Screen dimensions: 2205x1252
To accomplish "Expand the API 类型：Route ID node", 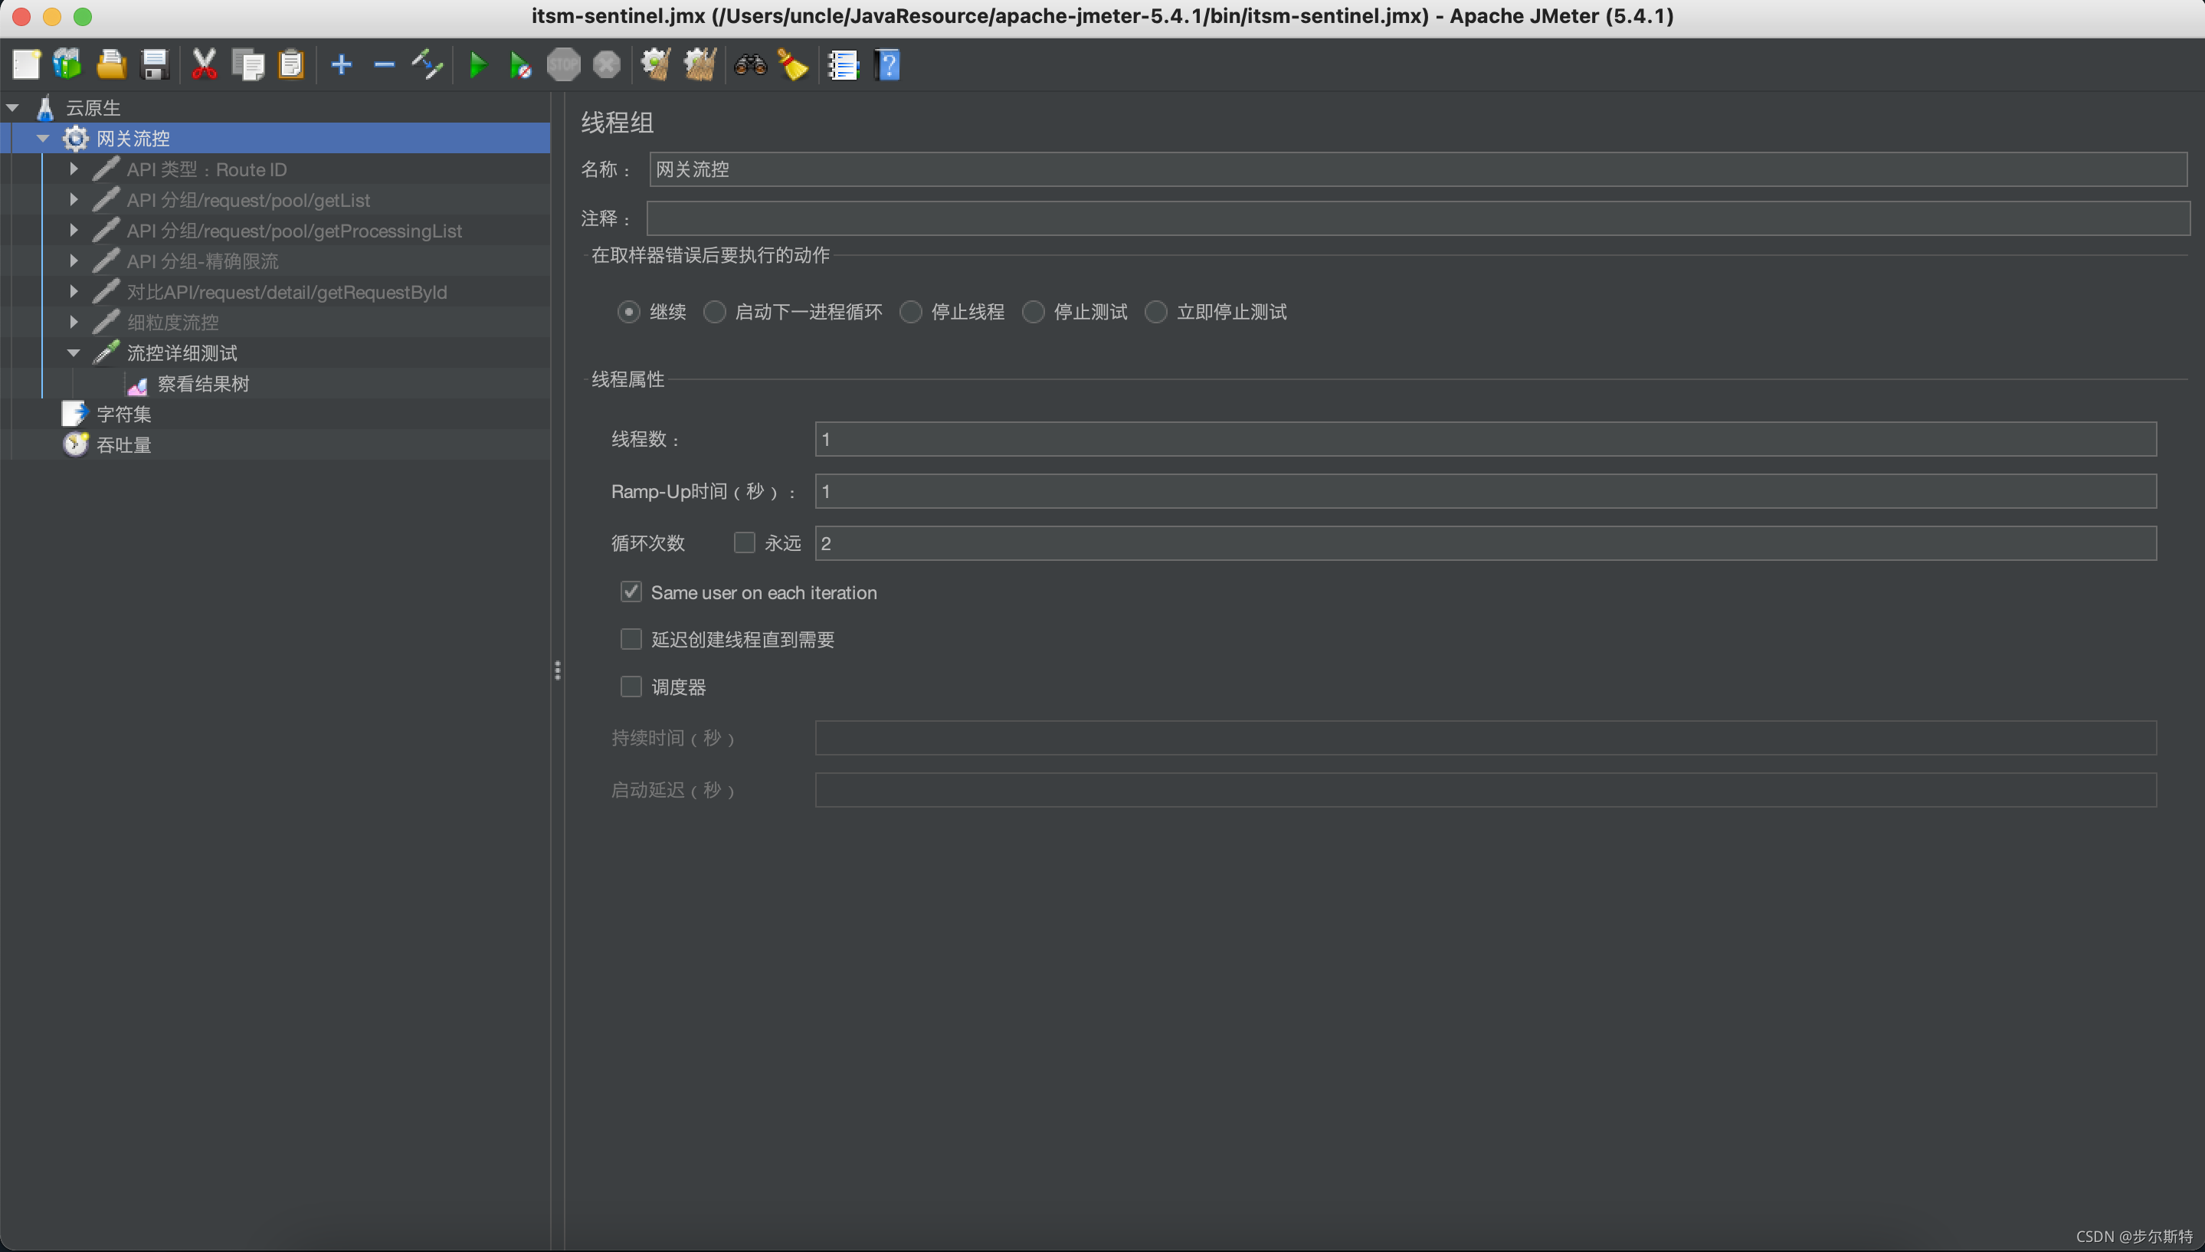I will (x=74, y=169).
